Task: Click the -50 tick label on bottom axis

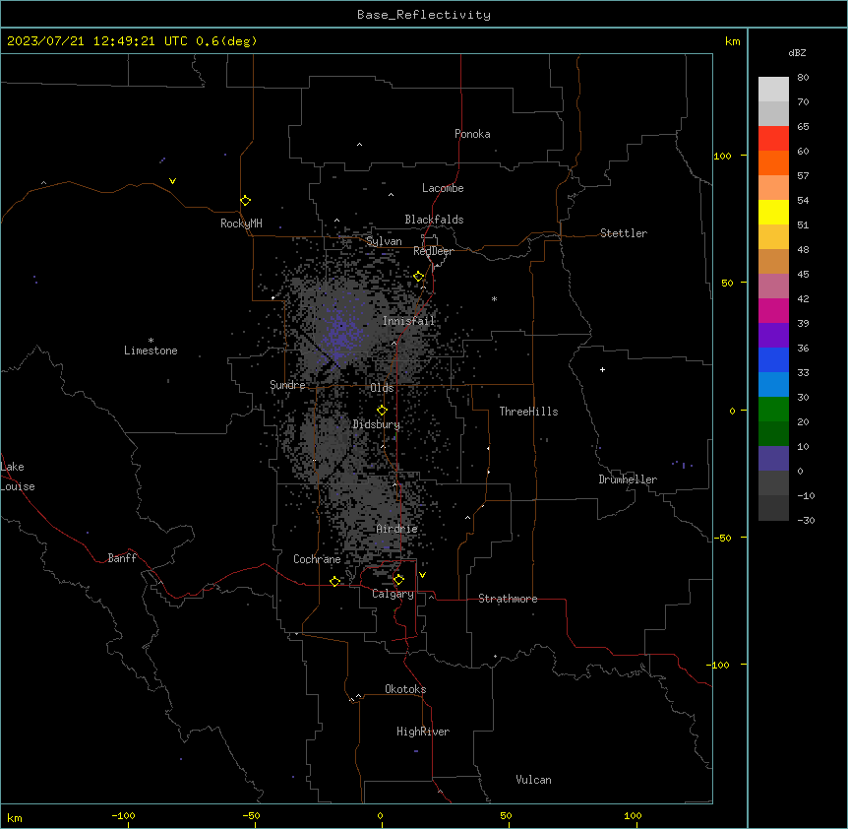Action: pos(251,815)
